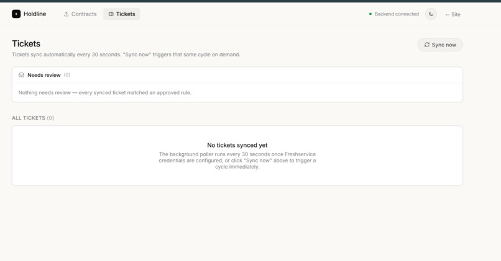Select the Needs review heading
Image resolution: width=501 pixels, height=261 pixels.
pyautogui.click(x=44, y=75)
